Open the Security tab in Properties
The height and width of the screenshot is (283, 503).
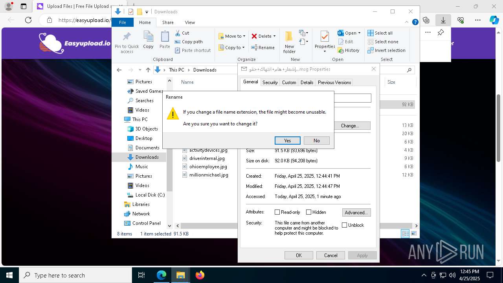pos(270,83)
